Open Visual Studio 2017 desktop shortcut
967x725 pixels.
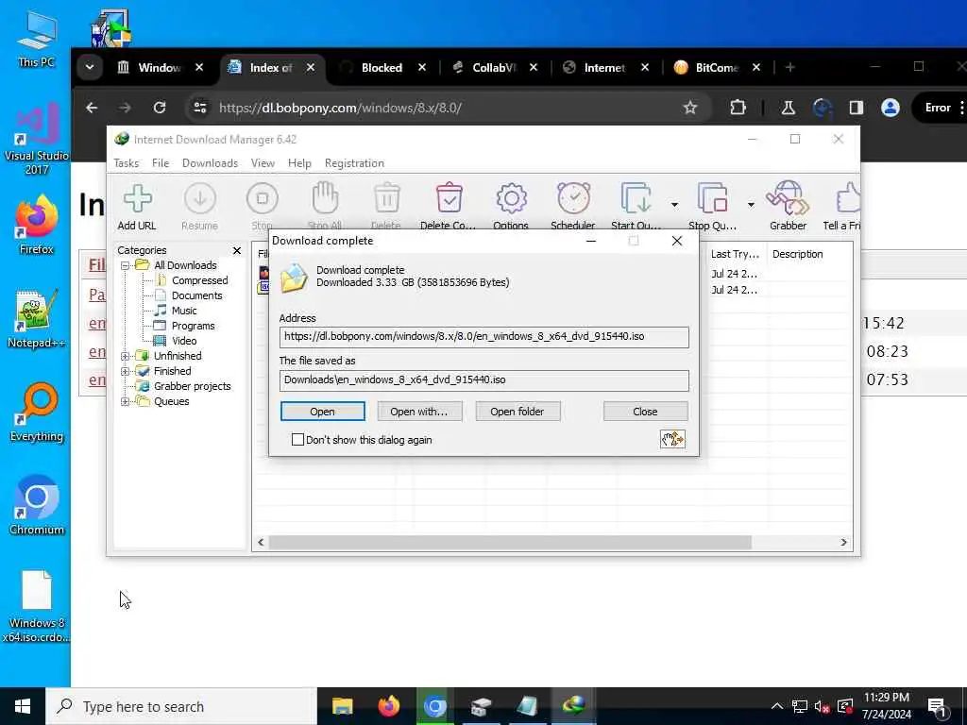[x=37, y=139]
